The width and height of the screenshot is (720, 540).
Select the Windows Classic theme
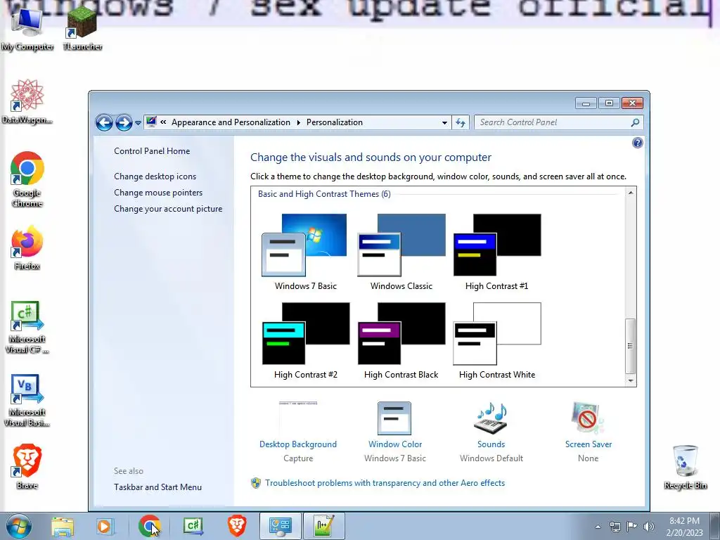401,252
